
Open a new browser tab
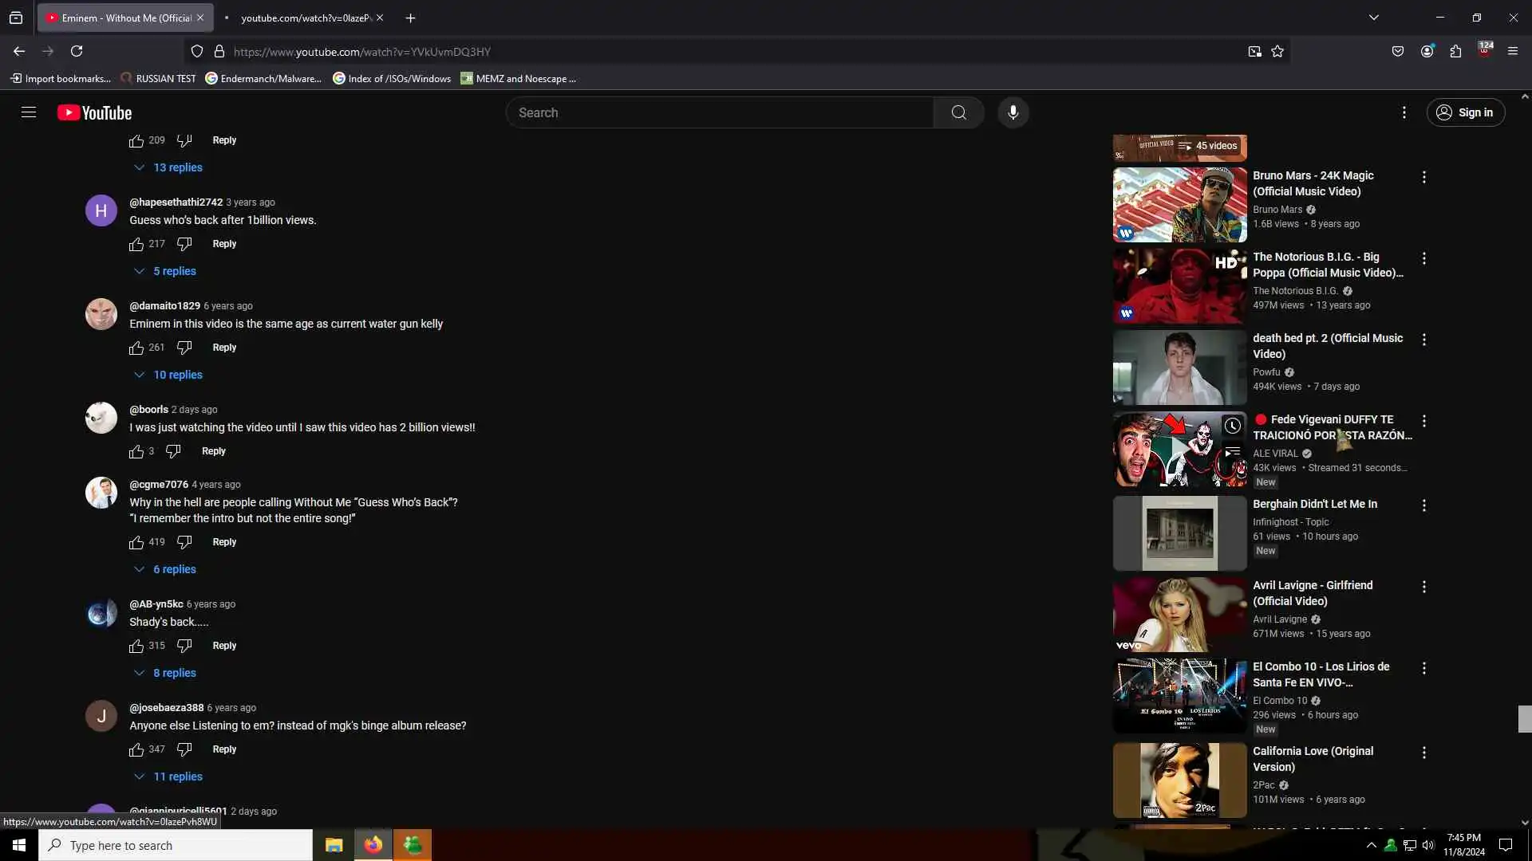click(410, 18)
